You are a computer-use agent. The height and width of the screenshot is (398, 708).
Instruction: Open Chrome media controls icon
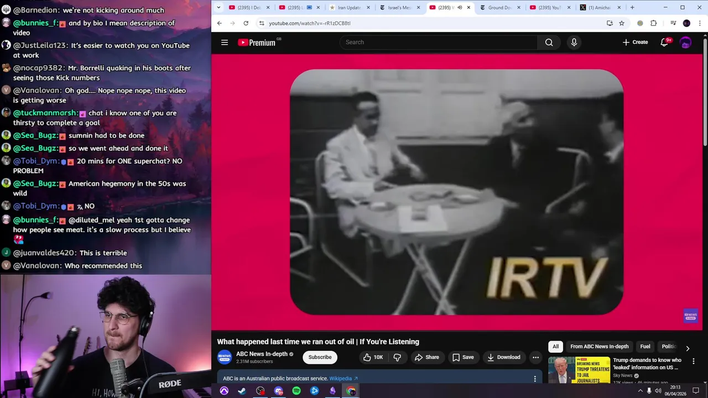(x=673, y=23)
